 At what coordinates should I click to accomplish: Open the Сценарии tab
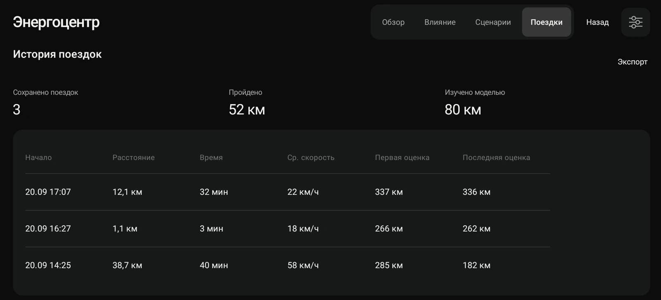coord(493,22)
